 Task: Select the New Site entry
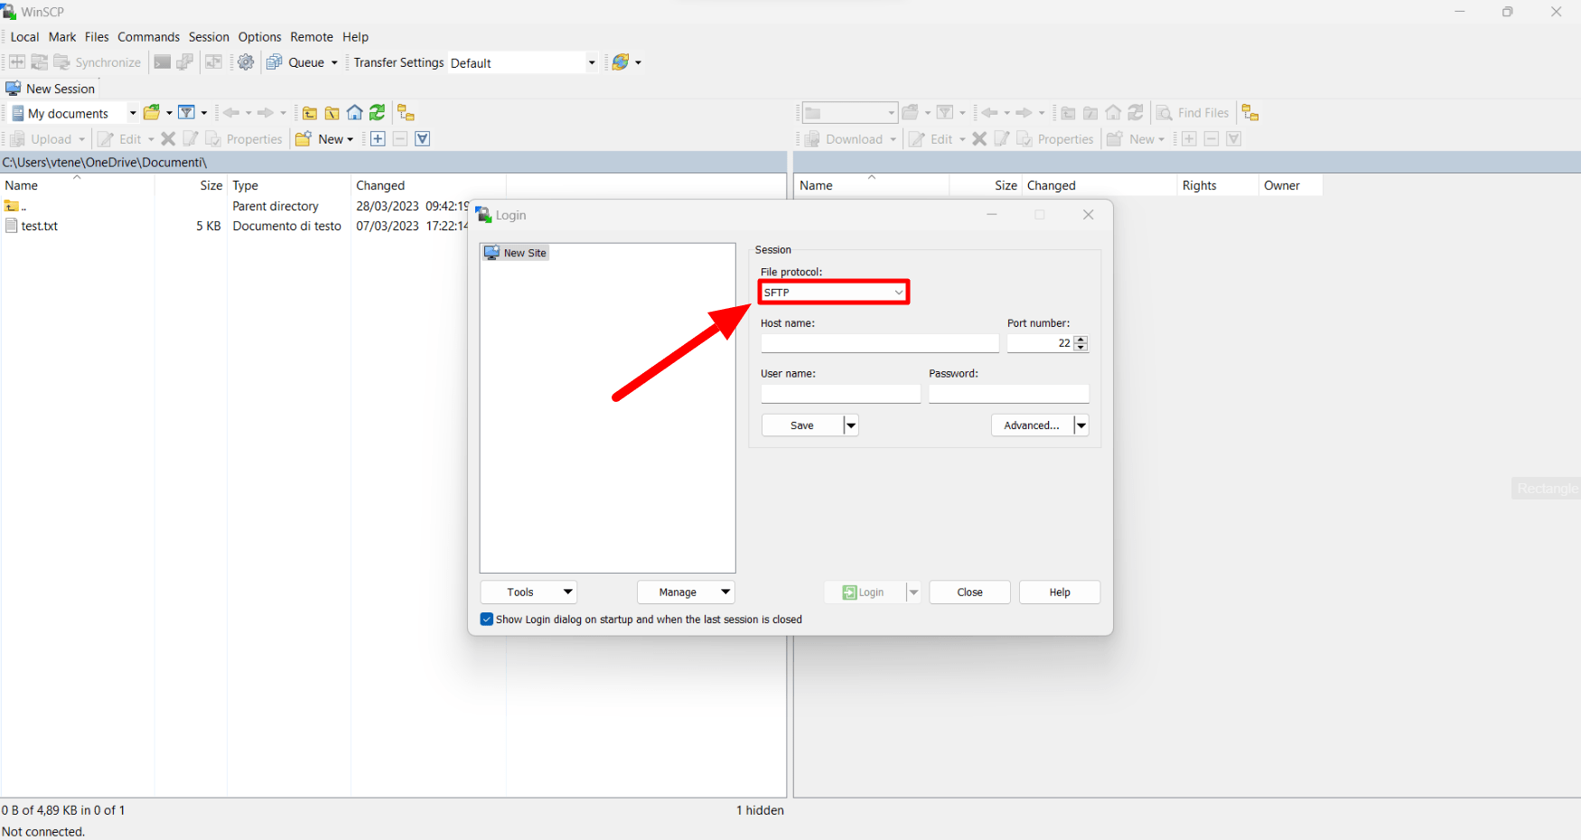(516, 253)
